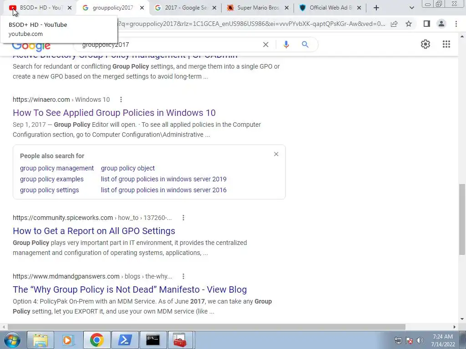Click the www.mdmandgpanswers.com URL text

(x=66, y=276)
